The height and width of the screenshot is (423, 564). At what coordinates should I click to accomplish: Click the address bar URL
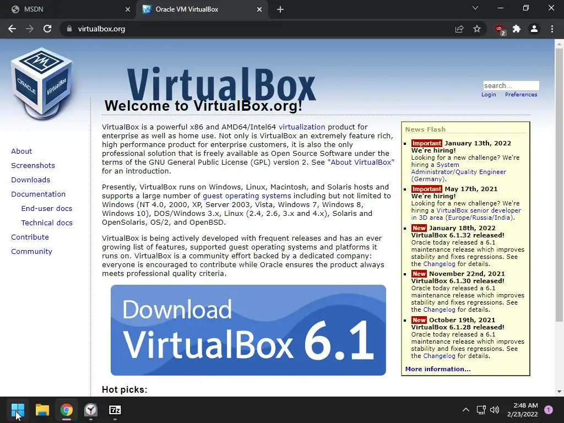101,29
